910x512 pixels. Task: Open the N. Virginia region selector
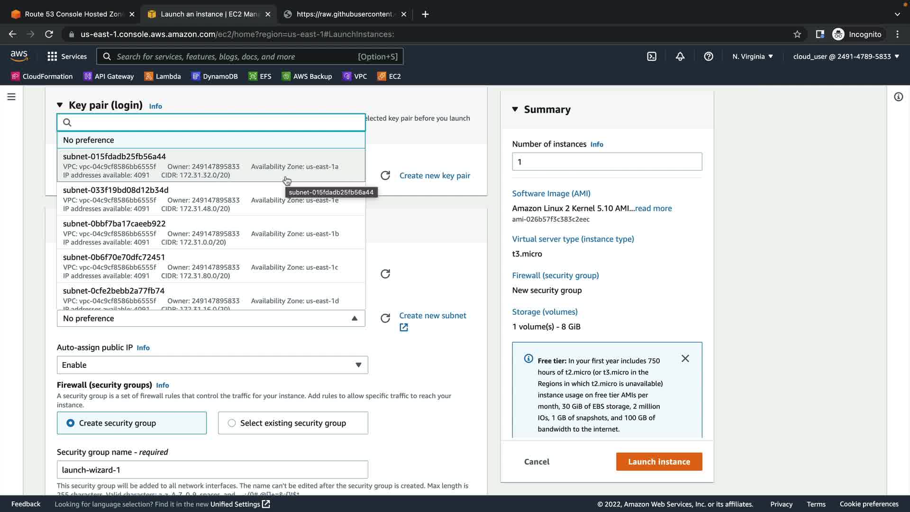[x=752, y=56]
